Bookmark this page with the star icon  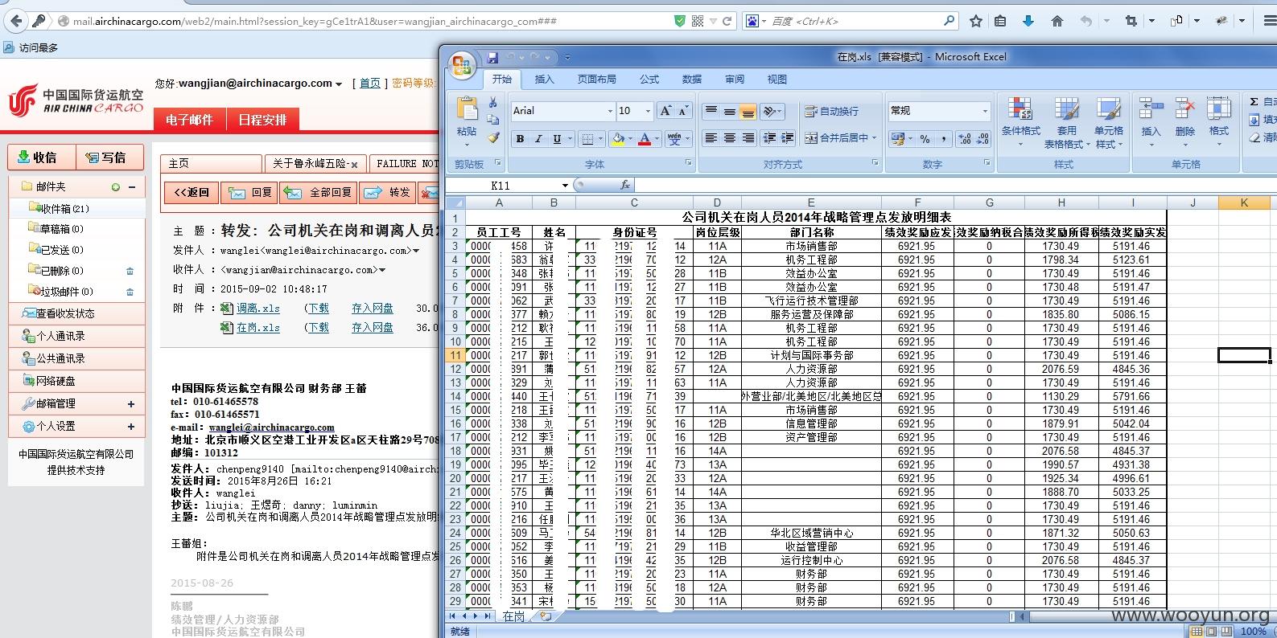click(x=976, y=21)
